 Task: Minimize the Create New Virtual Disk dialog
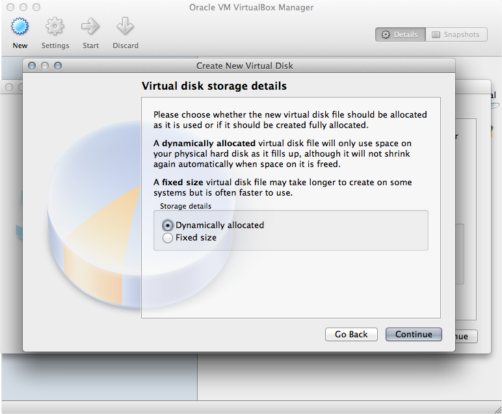pyautogui.click(x=45, y=66)
